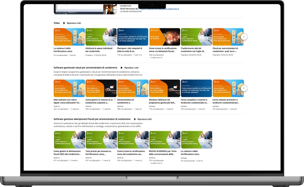Open title 'NUOVA SCADENZA per l'invio della comunicazione'
Screen dimensions: 304x187
click(163, 153)
